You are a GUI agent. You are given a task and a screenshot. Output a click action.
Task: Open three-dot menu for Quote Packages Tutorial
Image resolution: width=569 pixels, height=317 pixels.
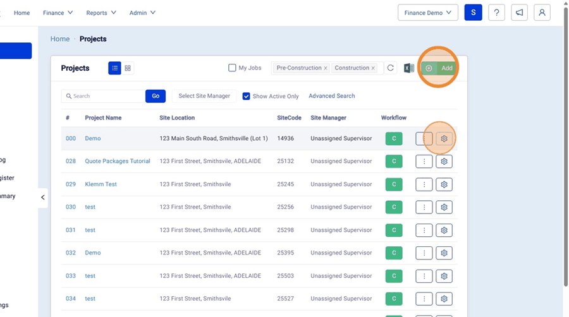coord(424,162)
